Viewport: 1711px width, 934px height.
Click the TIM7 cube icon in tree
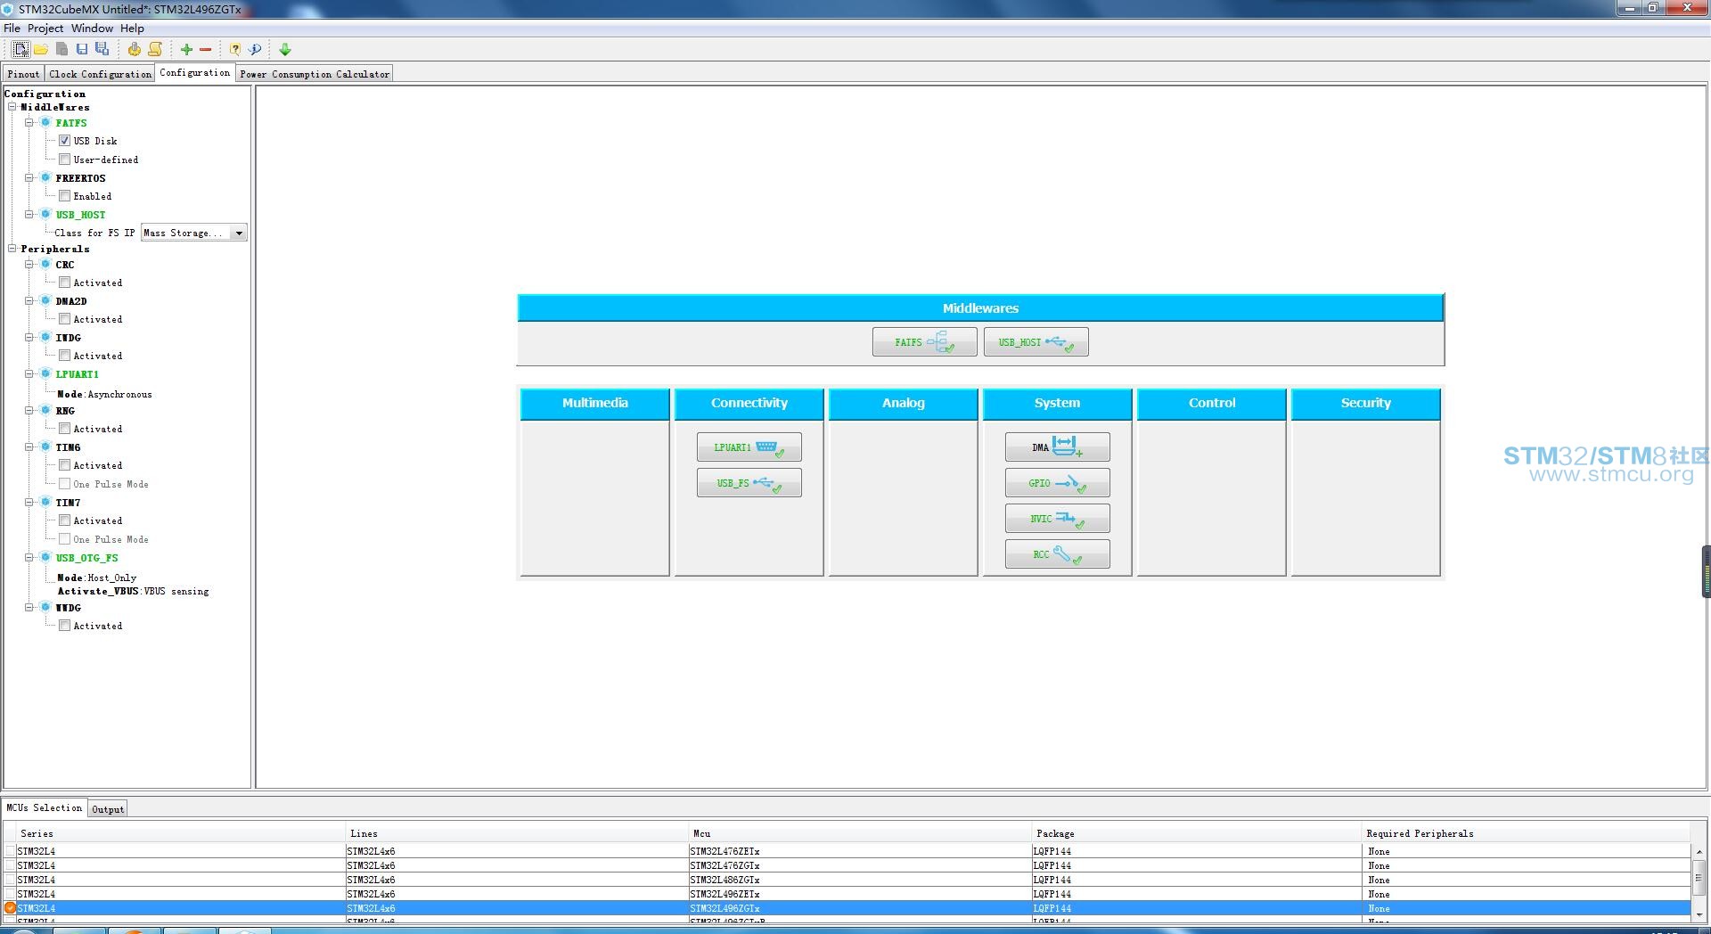(x=45, y=502)
